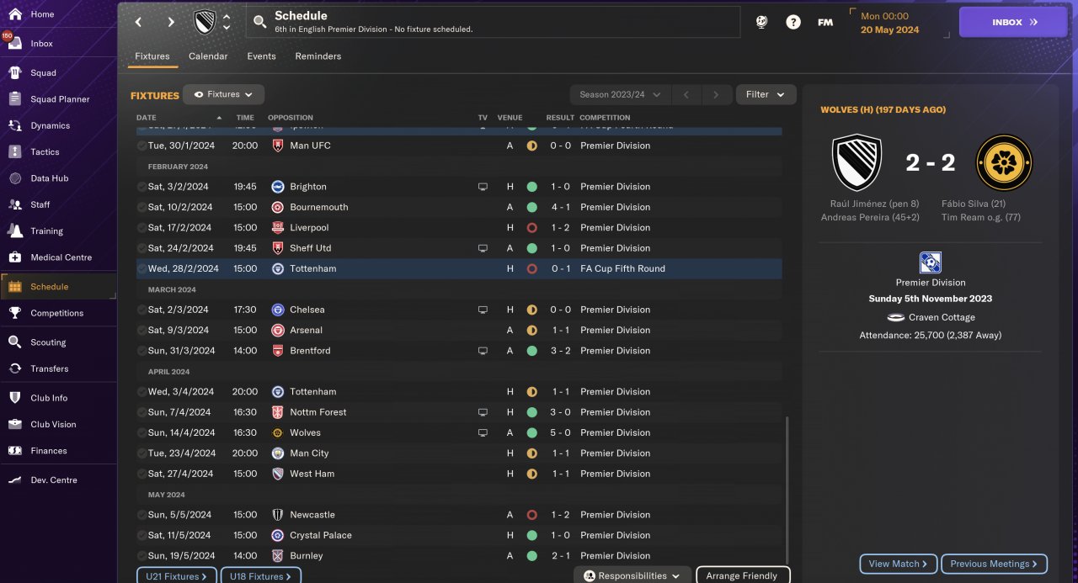Open the Medical Centre sidebar icon
This screenshot has height=583, width=1078.
14,257
